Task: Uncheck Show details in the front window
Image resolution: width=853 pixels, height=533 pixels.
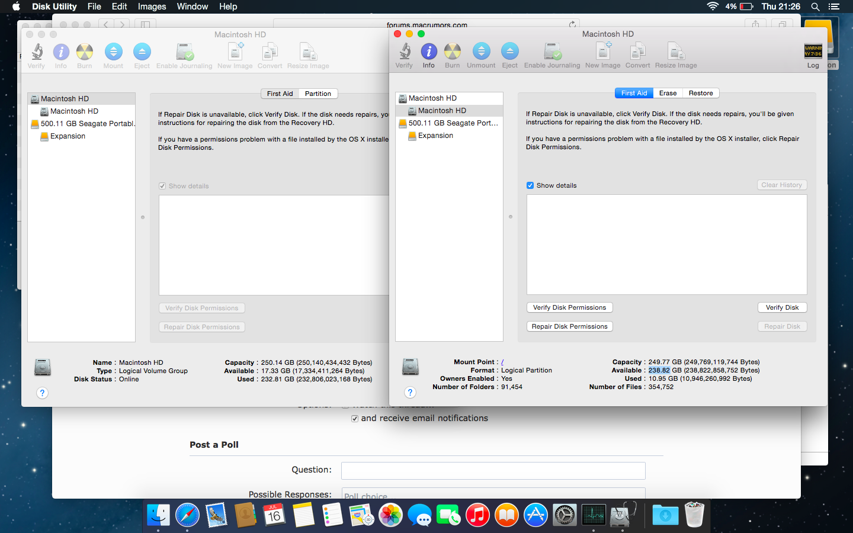Action: click(x=530, y=185)
